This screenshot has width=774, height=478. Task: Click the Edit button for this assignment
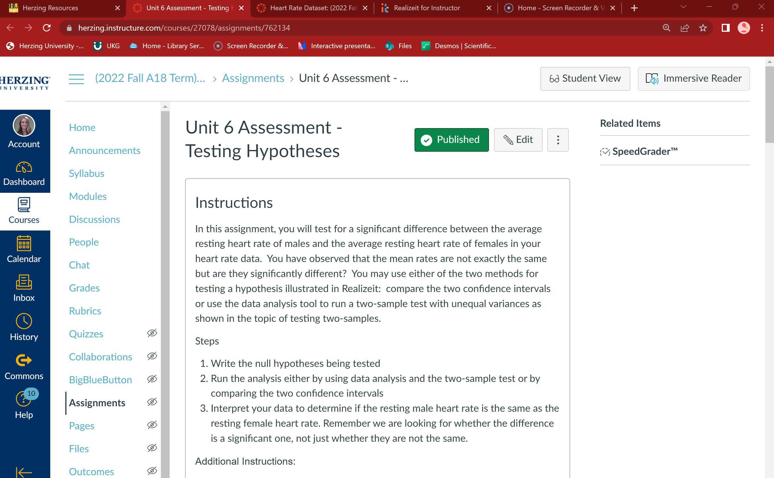518,139
